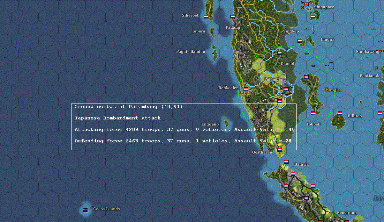Click the Lingga map label
This screenshot has height=222, width=384.
tap(328, 39)
